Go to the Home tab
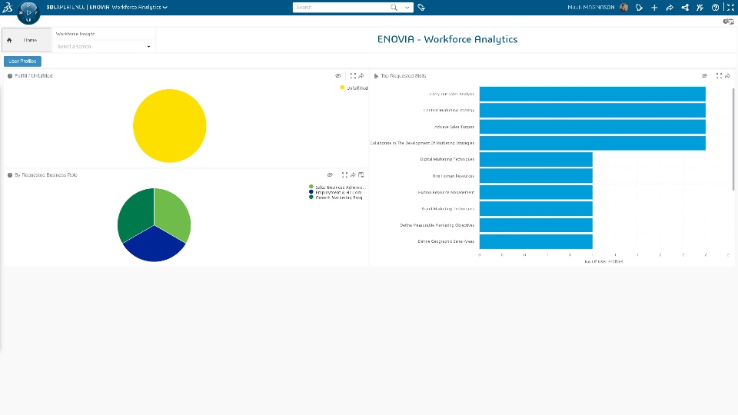Screen dimensions: 738x415 [x=26, y=40]
